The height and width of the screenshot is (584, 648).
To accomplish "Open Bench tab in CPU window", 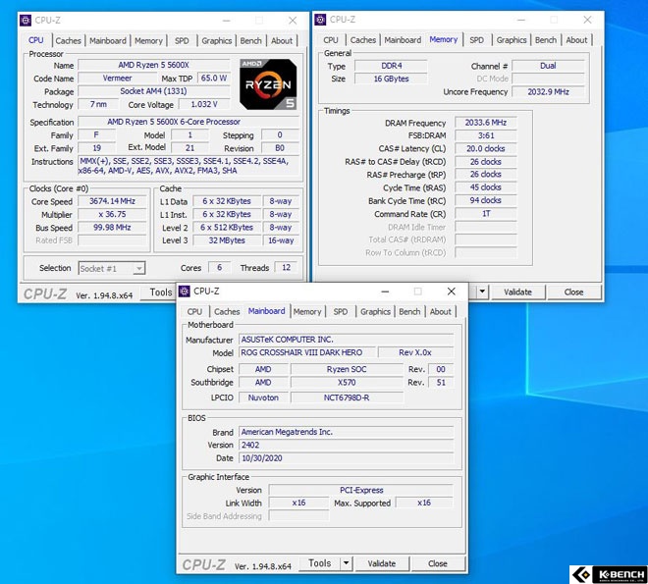I will (250, 41).
